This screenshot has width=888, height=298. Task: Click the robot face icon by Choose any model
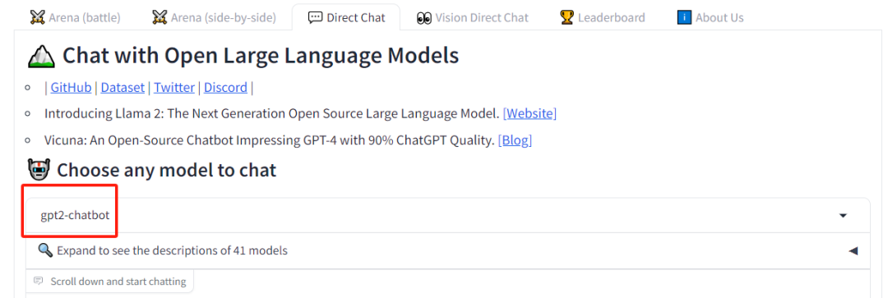click(39, 169)
